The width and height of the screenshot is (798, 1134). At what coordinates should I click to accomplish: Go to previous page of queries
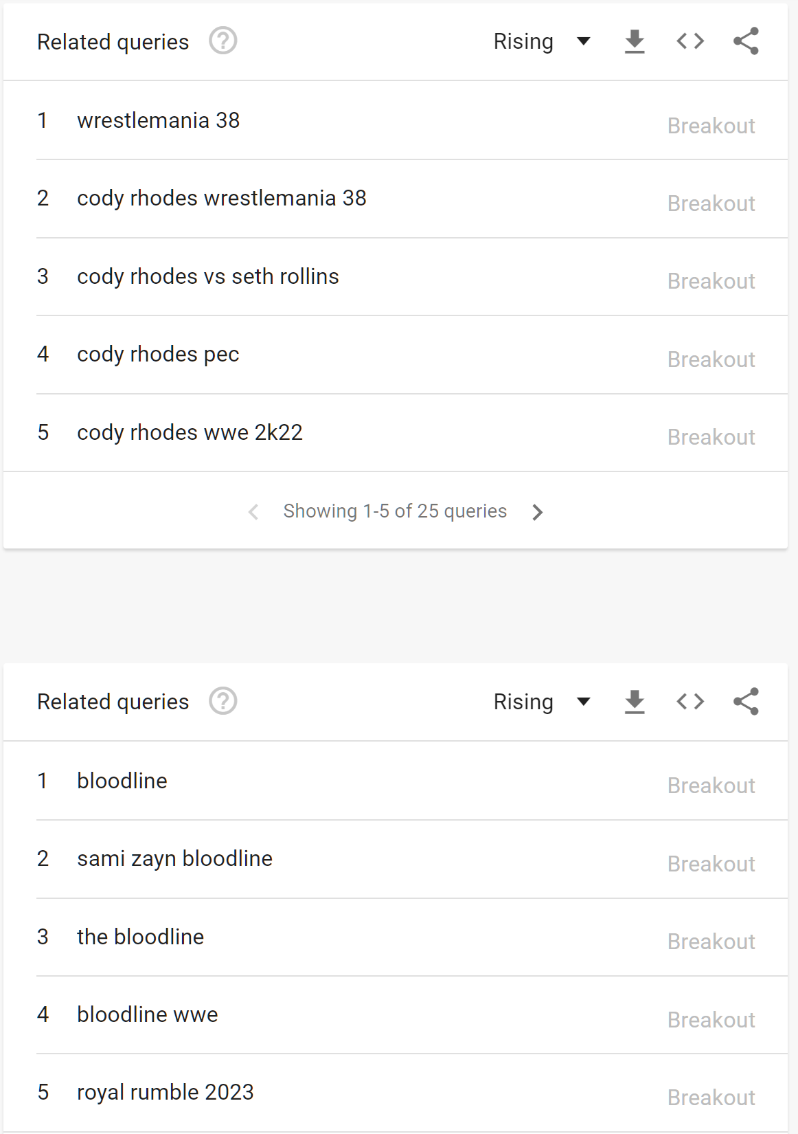(x=253, y=512)
